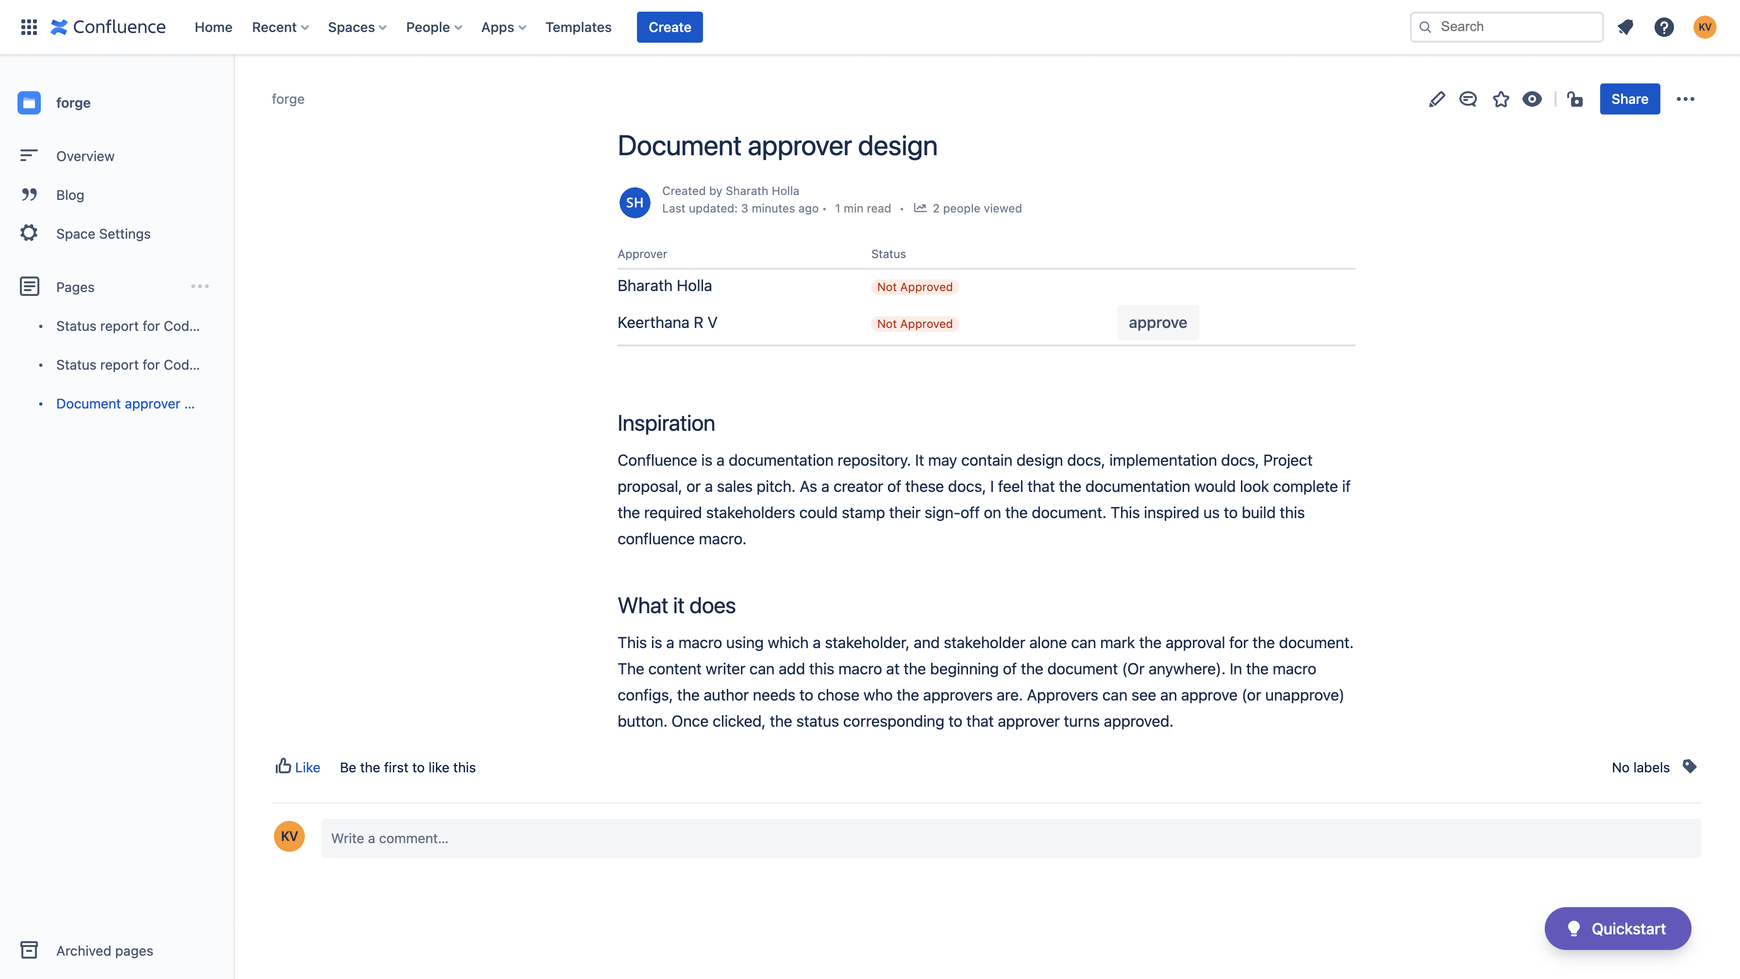The width and height of the screenshot is (1740, 979).
Task: Open Space Settings in sidebar
Action: [x=102, y=234]
